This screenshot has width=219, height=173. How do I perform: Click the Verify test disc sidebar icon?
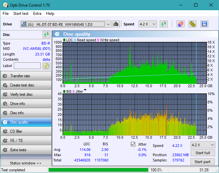[x=5, y=94]
